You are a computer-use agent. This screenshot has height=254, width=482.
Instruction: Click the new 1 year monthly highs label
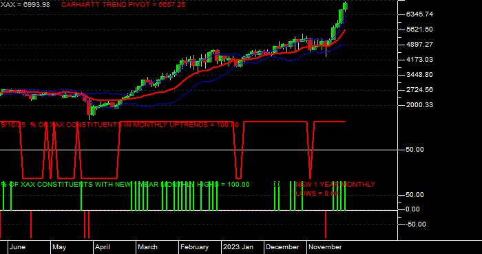125,185
